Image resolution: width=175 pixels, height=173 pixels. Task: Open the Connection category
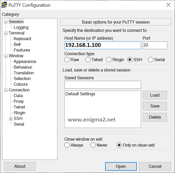point(19,90)
